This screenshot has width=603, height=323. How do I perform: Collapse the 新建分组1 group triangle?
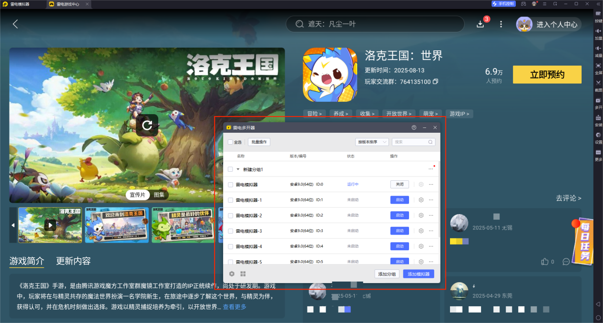click(x=238, y=169)
